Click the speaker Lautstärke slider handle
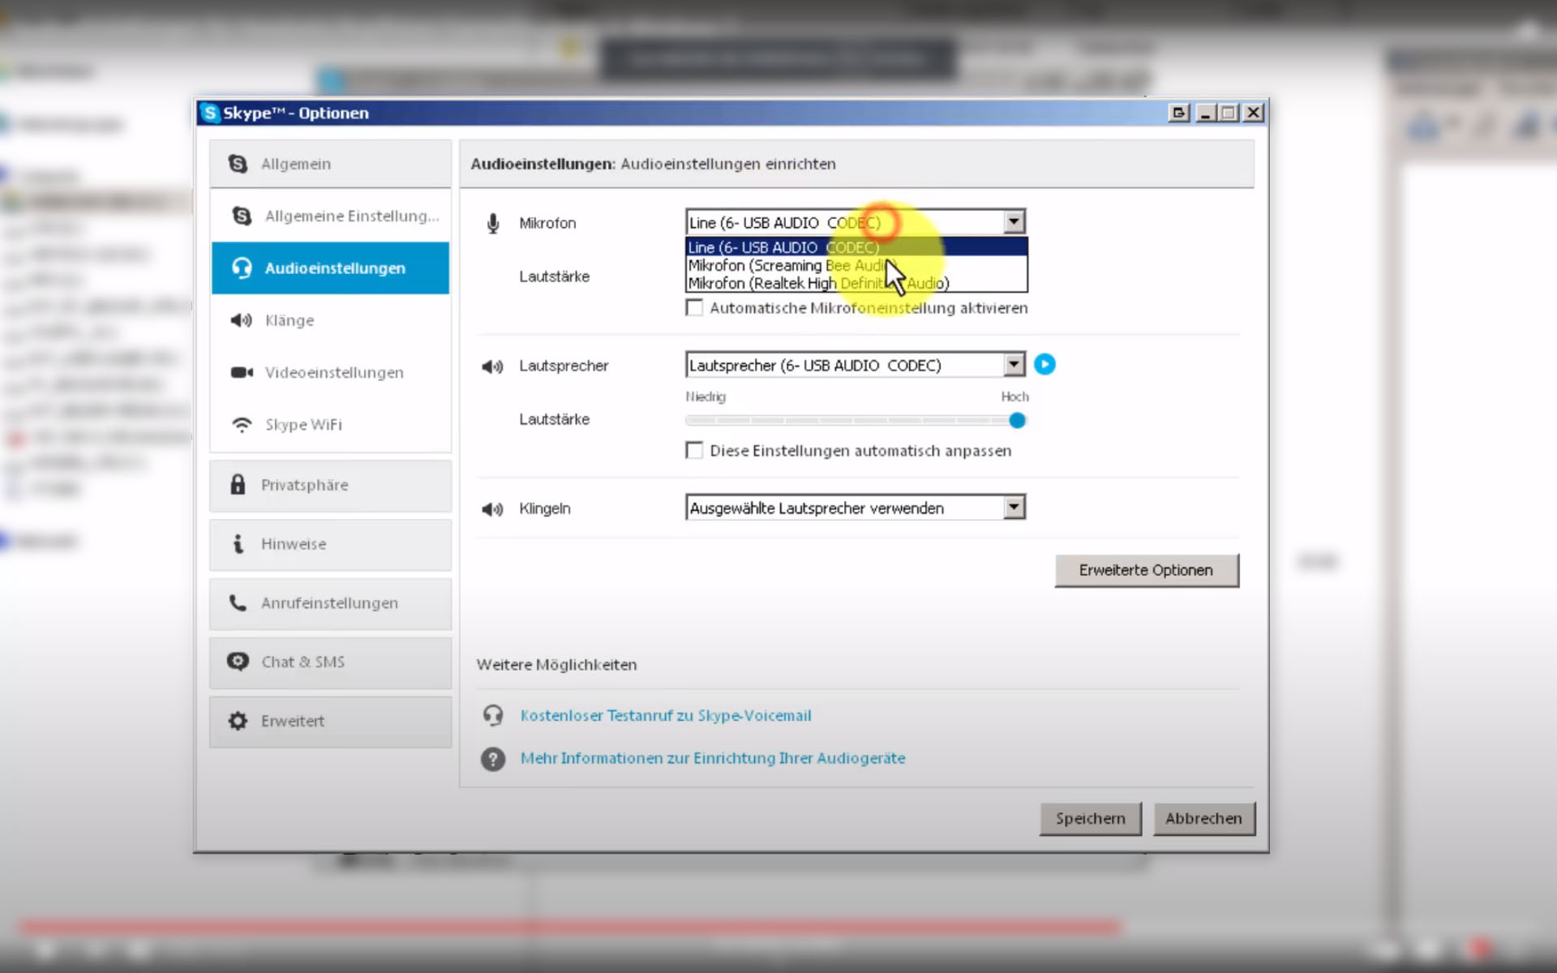This screenshot has height=973, width=1557. (1017, 420)
